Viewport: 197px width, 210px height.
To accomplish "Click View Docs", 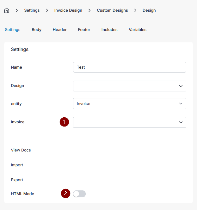I will (x=21, y=150).
